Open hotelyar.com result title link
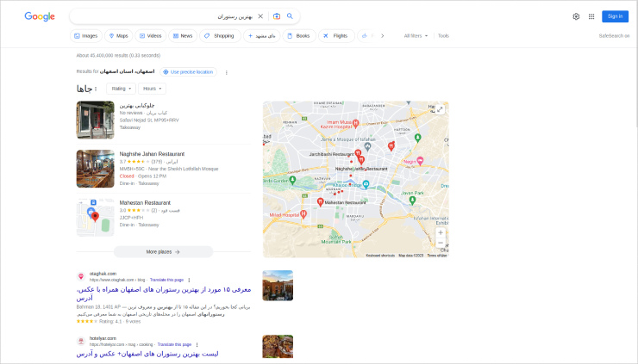The width and height of the screenshot is (638, 364). tap(147, 354)
